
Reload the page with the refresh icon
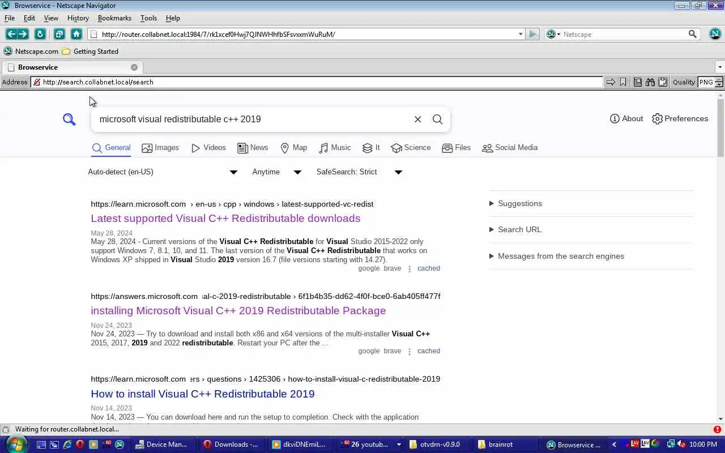click(x=40, y=34)
